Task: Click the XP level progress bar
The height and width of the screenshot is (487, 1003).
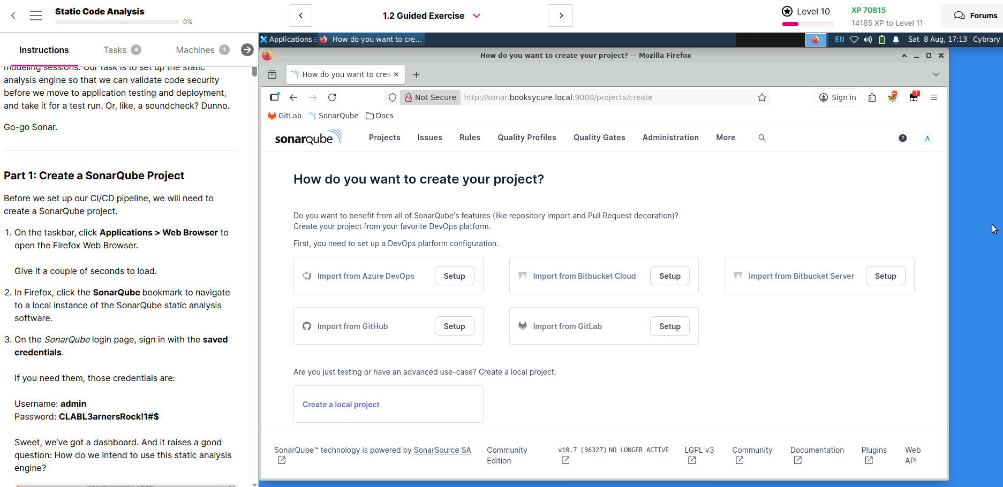Action: 807,24
